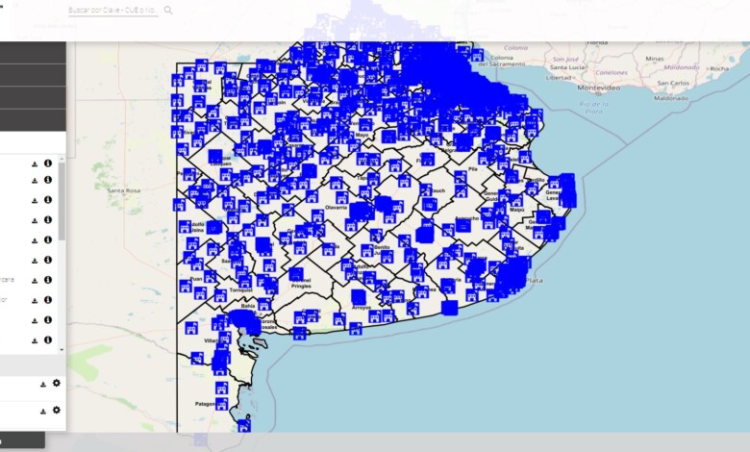Click the 'Canelones' map label

[x=612, y=73]
